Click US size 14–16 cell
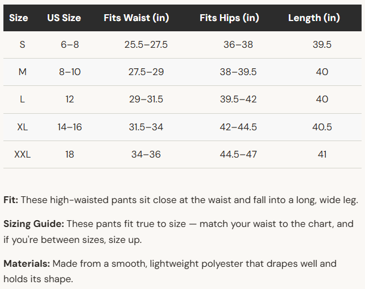 (x=69, y=127)
